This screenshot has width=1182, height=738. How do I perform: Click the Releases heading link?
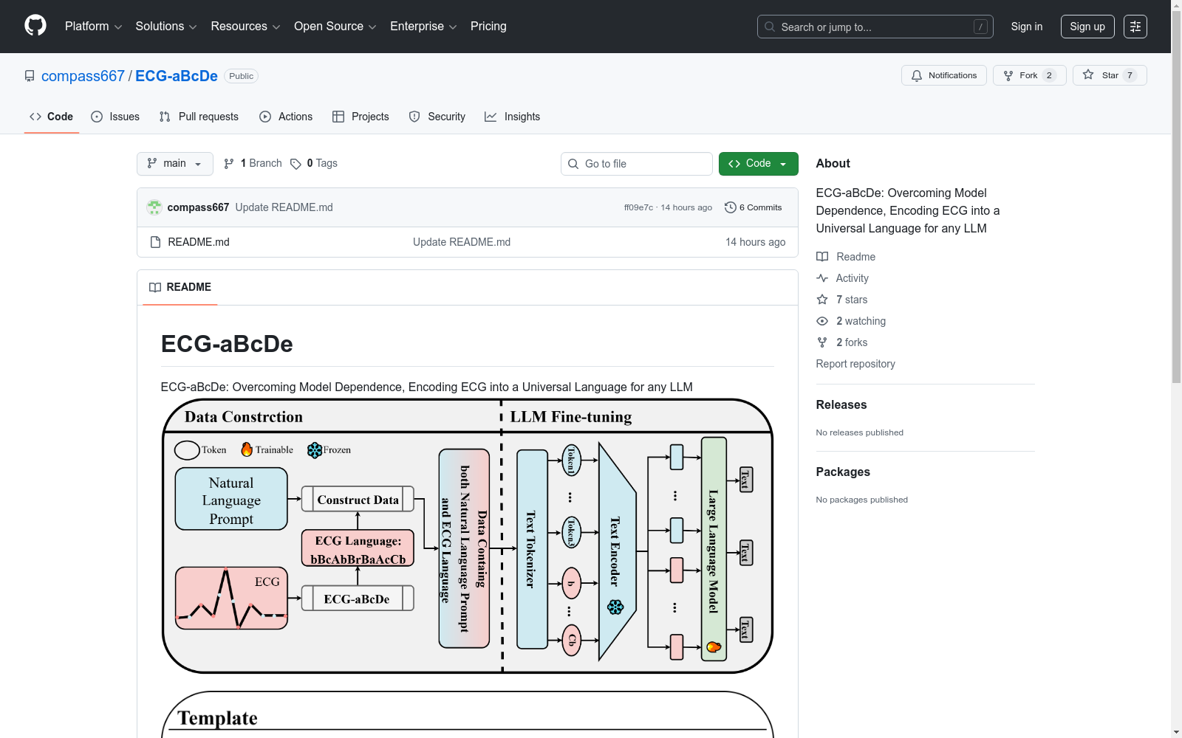coord(841,404)
